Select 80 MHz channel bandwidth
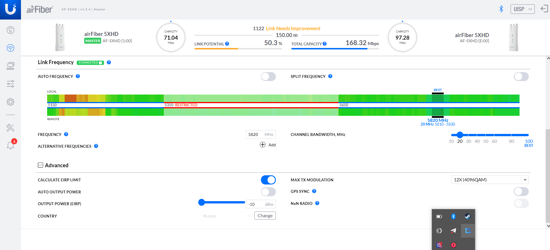 click(x=511, y=141)
